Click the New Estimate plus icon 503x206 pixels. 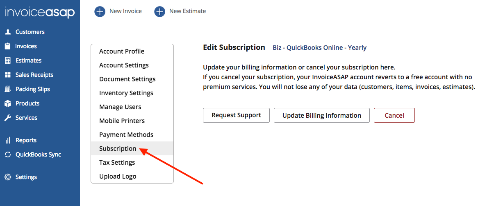[x=160, y=11]
